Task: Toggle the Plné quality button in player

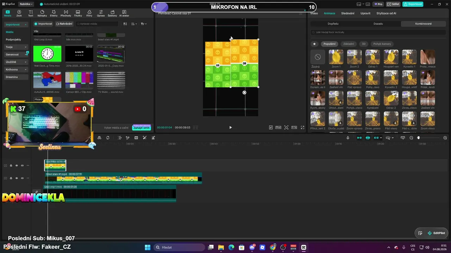Action: [278, 128]
